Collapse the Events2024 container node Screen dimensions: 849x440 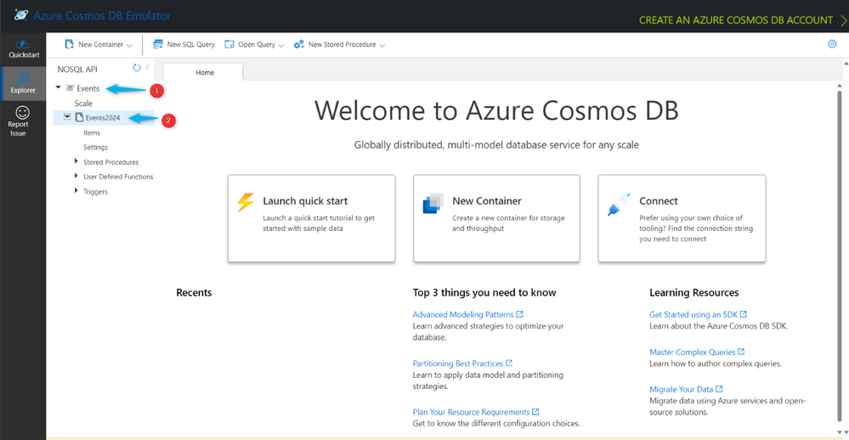click(x=67, y=117)
